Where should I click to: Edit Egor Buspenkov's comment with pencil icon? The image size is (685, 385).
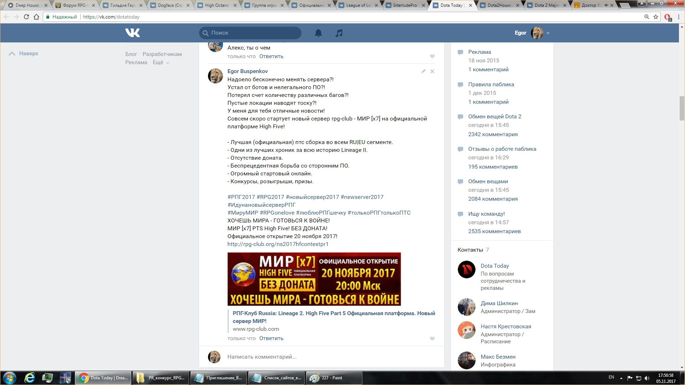click(423, 71)
